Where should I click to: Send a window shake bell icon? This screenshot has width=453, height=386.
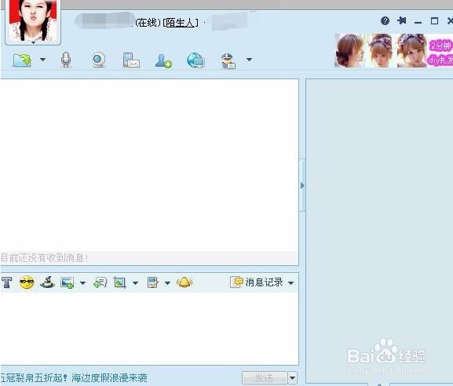point(184,282)
